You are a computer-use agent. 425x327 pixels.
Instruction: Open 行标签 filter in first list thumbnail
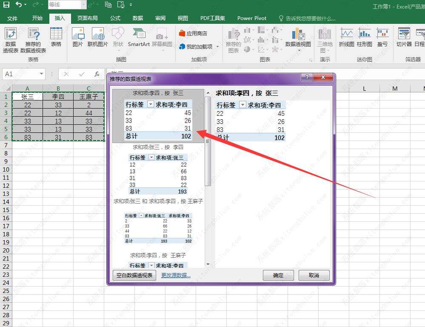151,104
